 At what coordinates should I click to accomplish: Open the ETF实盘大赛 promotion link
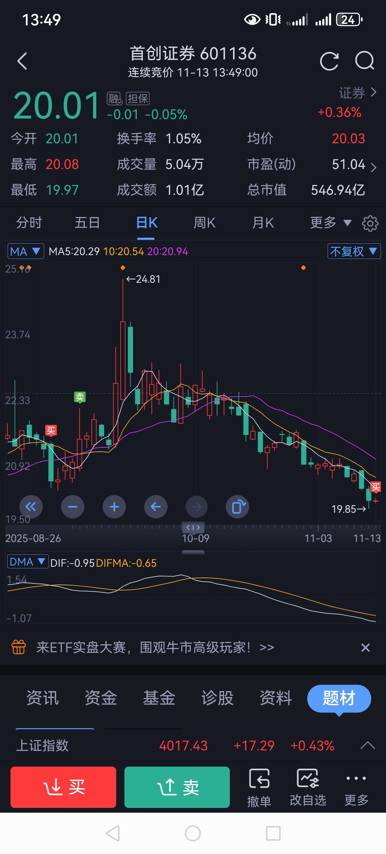click(x=155, y=647)
